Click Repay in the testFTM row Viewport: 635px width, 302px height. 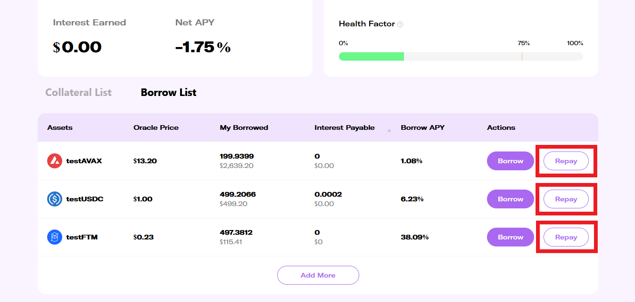(x=566, y=237)
